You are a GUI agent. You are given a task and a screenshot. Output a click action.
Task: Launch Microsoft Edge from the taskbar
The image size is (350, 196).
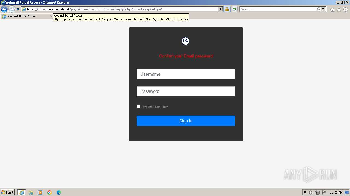(x=59, y=192)
